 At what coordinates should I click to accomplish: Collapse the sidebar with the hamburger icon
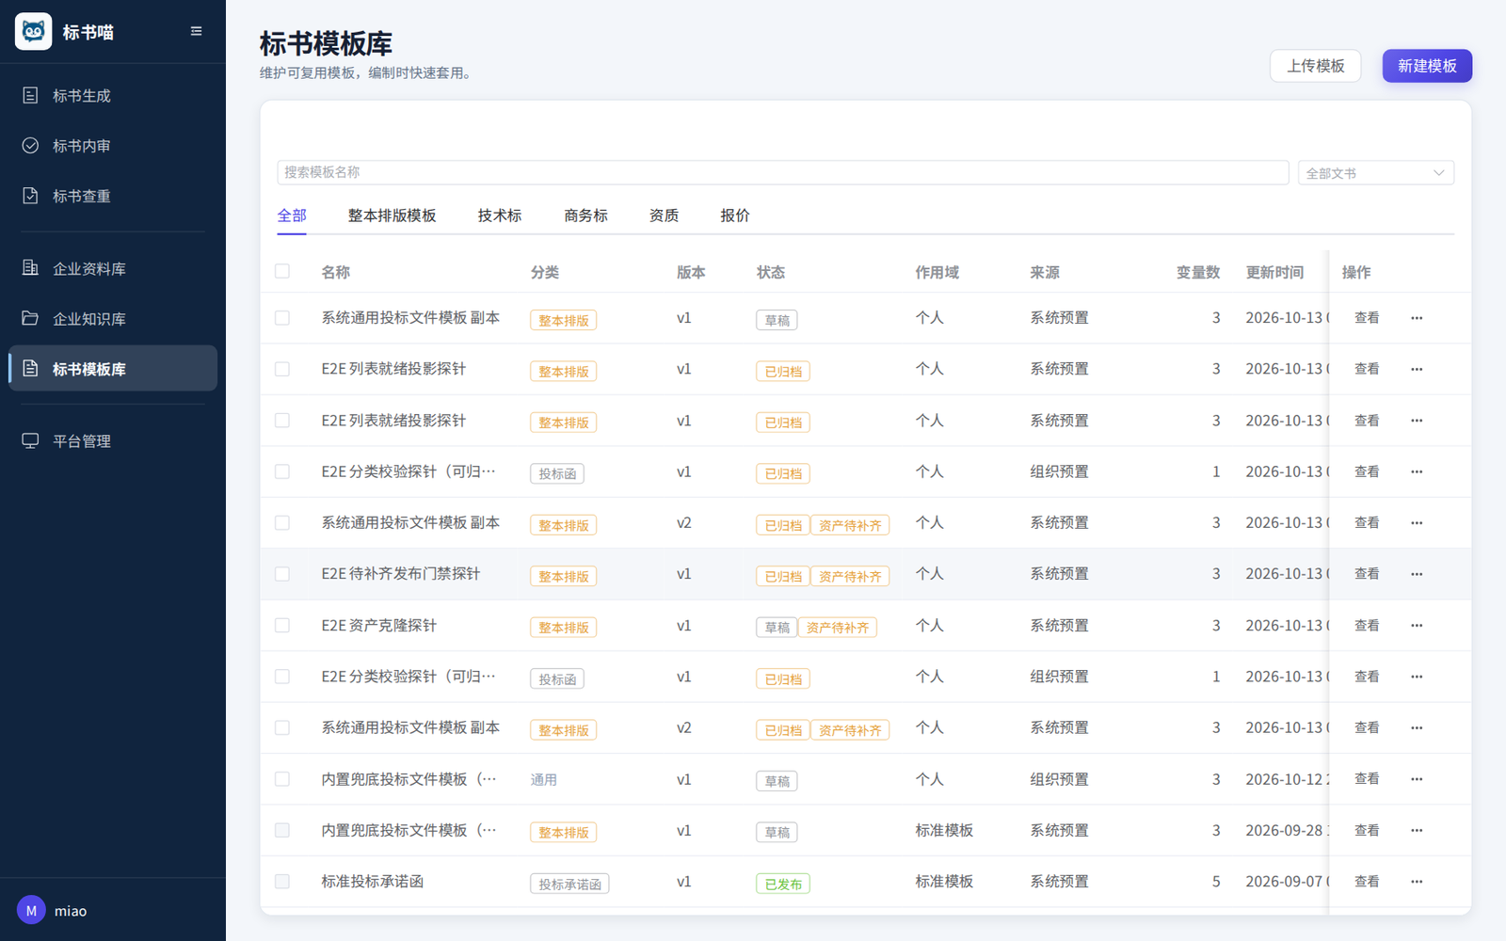coord(196,31)
